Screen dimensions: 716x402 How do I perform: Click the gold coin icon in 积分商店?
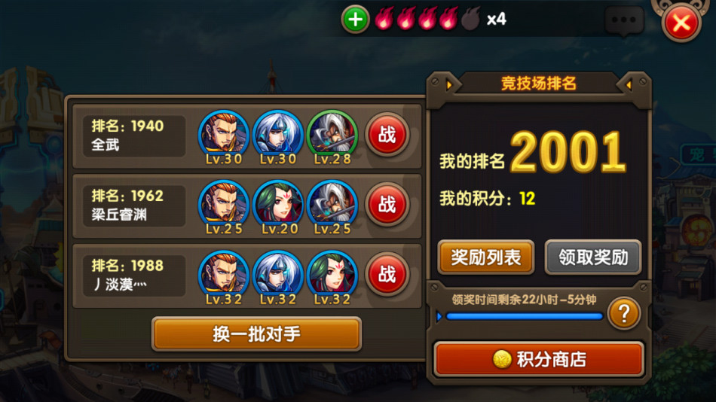click(502, 359)
